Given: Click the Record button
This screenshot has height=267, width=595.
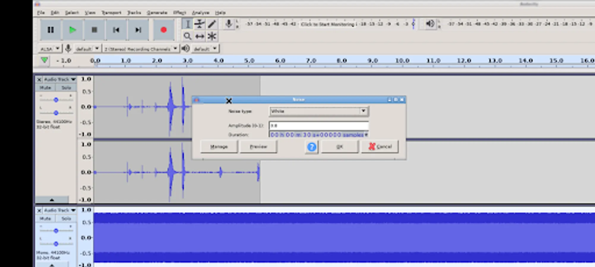Looking at the screenshot, I should click(164, 30).
